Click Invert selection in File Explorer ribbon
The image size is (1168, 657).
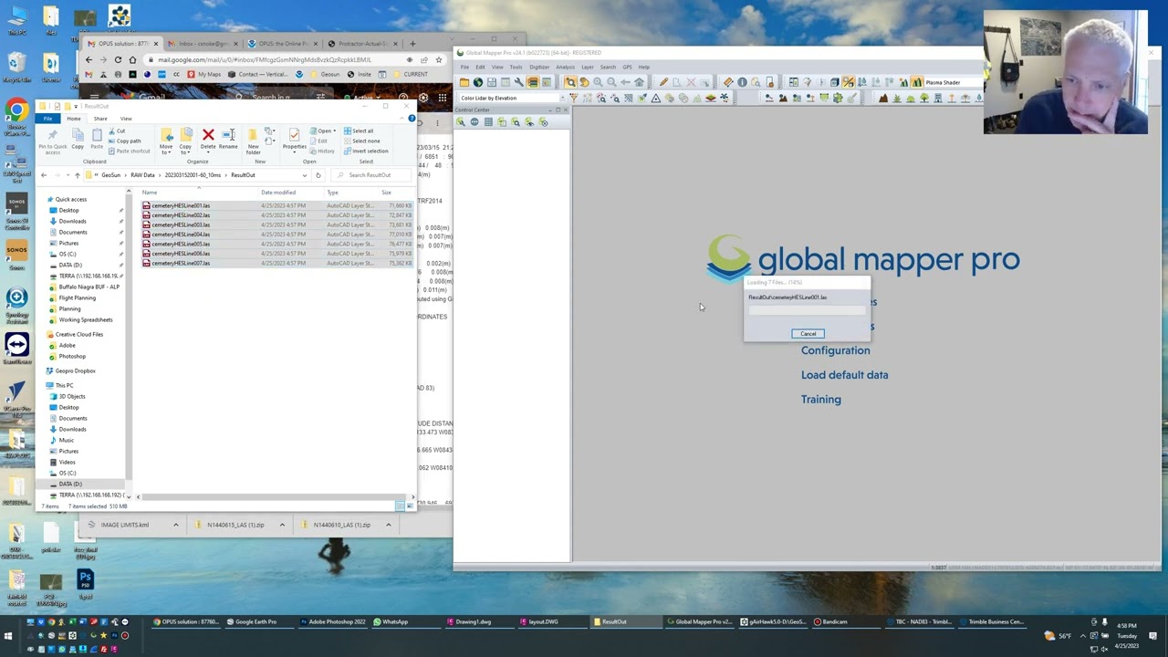pyautogui.click(x=365, y=151)
